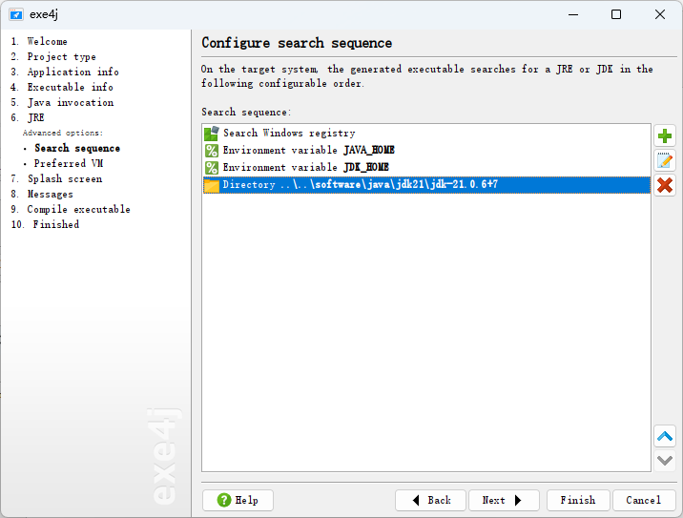Open step 3 Application info
This screenshot has height=518, width=683.
65,72
